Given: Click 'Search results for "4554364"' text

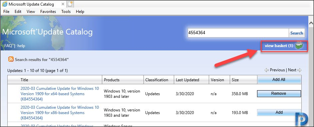Looking at the screenshot, I should [42, 59].
